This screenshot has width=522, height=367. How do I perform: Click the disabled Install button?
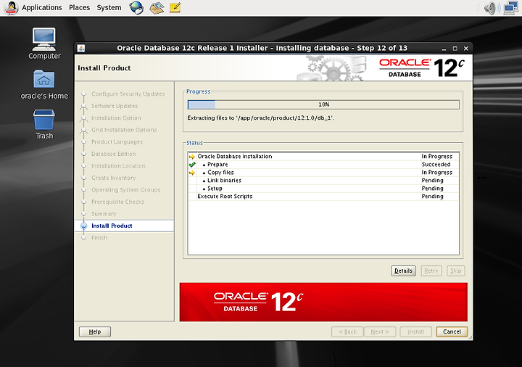(x=416, y=331)
